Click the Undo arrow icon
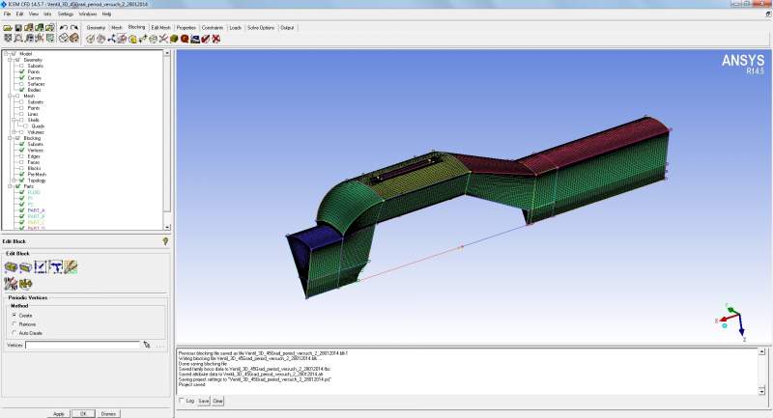The image size is (773, 418). tap(63, 28)
